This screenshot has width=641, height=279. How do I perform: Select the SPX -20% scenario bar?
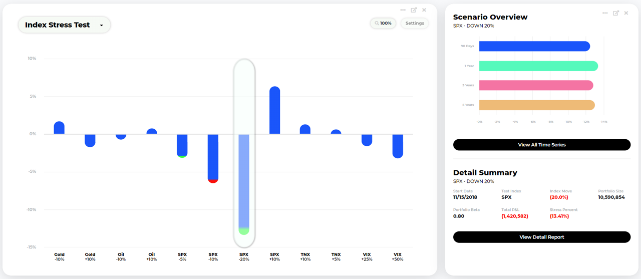[x=244, y=184]
